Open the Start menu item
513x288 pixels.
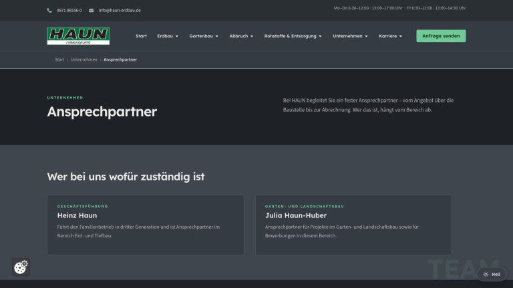142,36
